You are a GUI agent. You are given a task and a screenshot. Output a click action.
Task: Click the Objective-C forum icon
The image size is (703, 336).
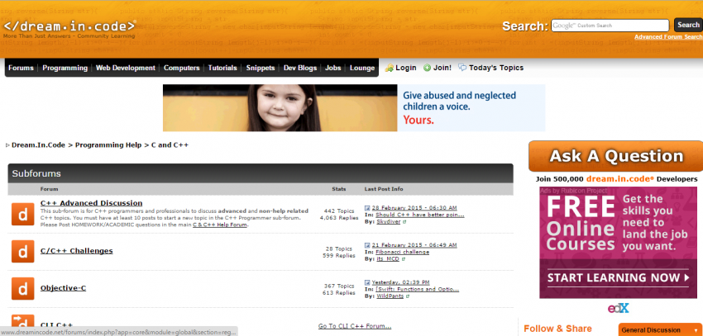point(22,288)
